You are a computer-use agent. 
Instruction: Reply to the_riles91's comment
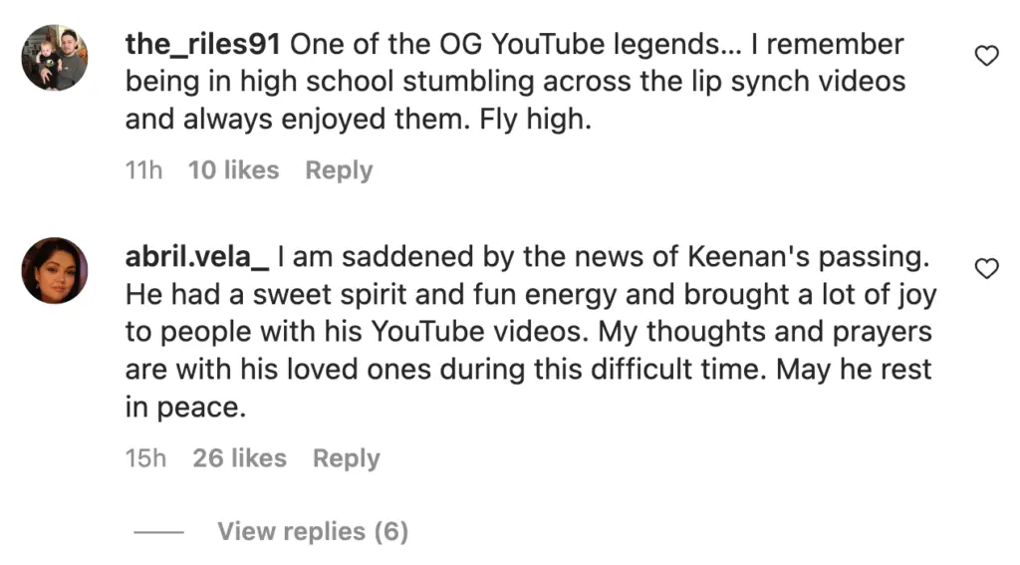click(339, 170)
